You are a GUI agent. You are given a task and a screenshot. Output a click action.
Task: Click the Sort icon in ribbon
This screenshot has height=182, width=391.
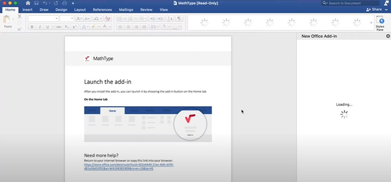[170, 19]
